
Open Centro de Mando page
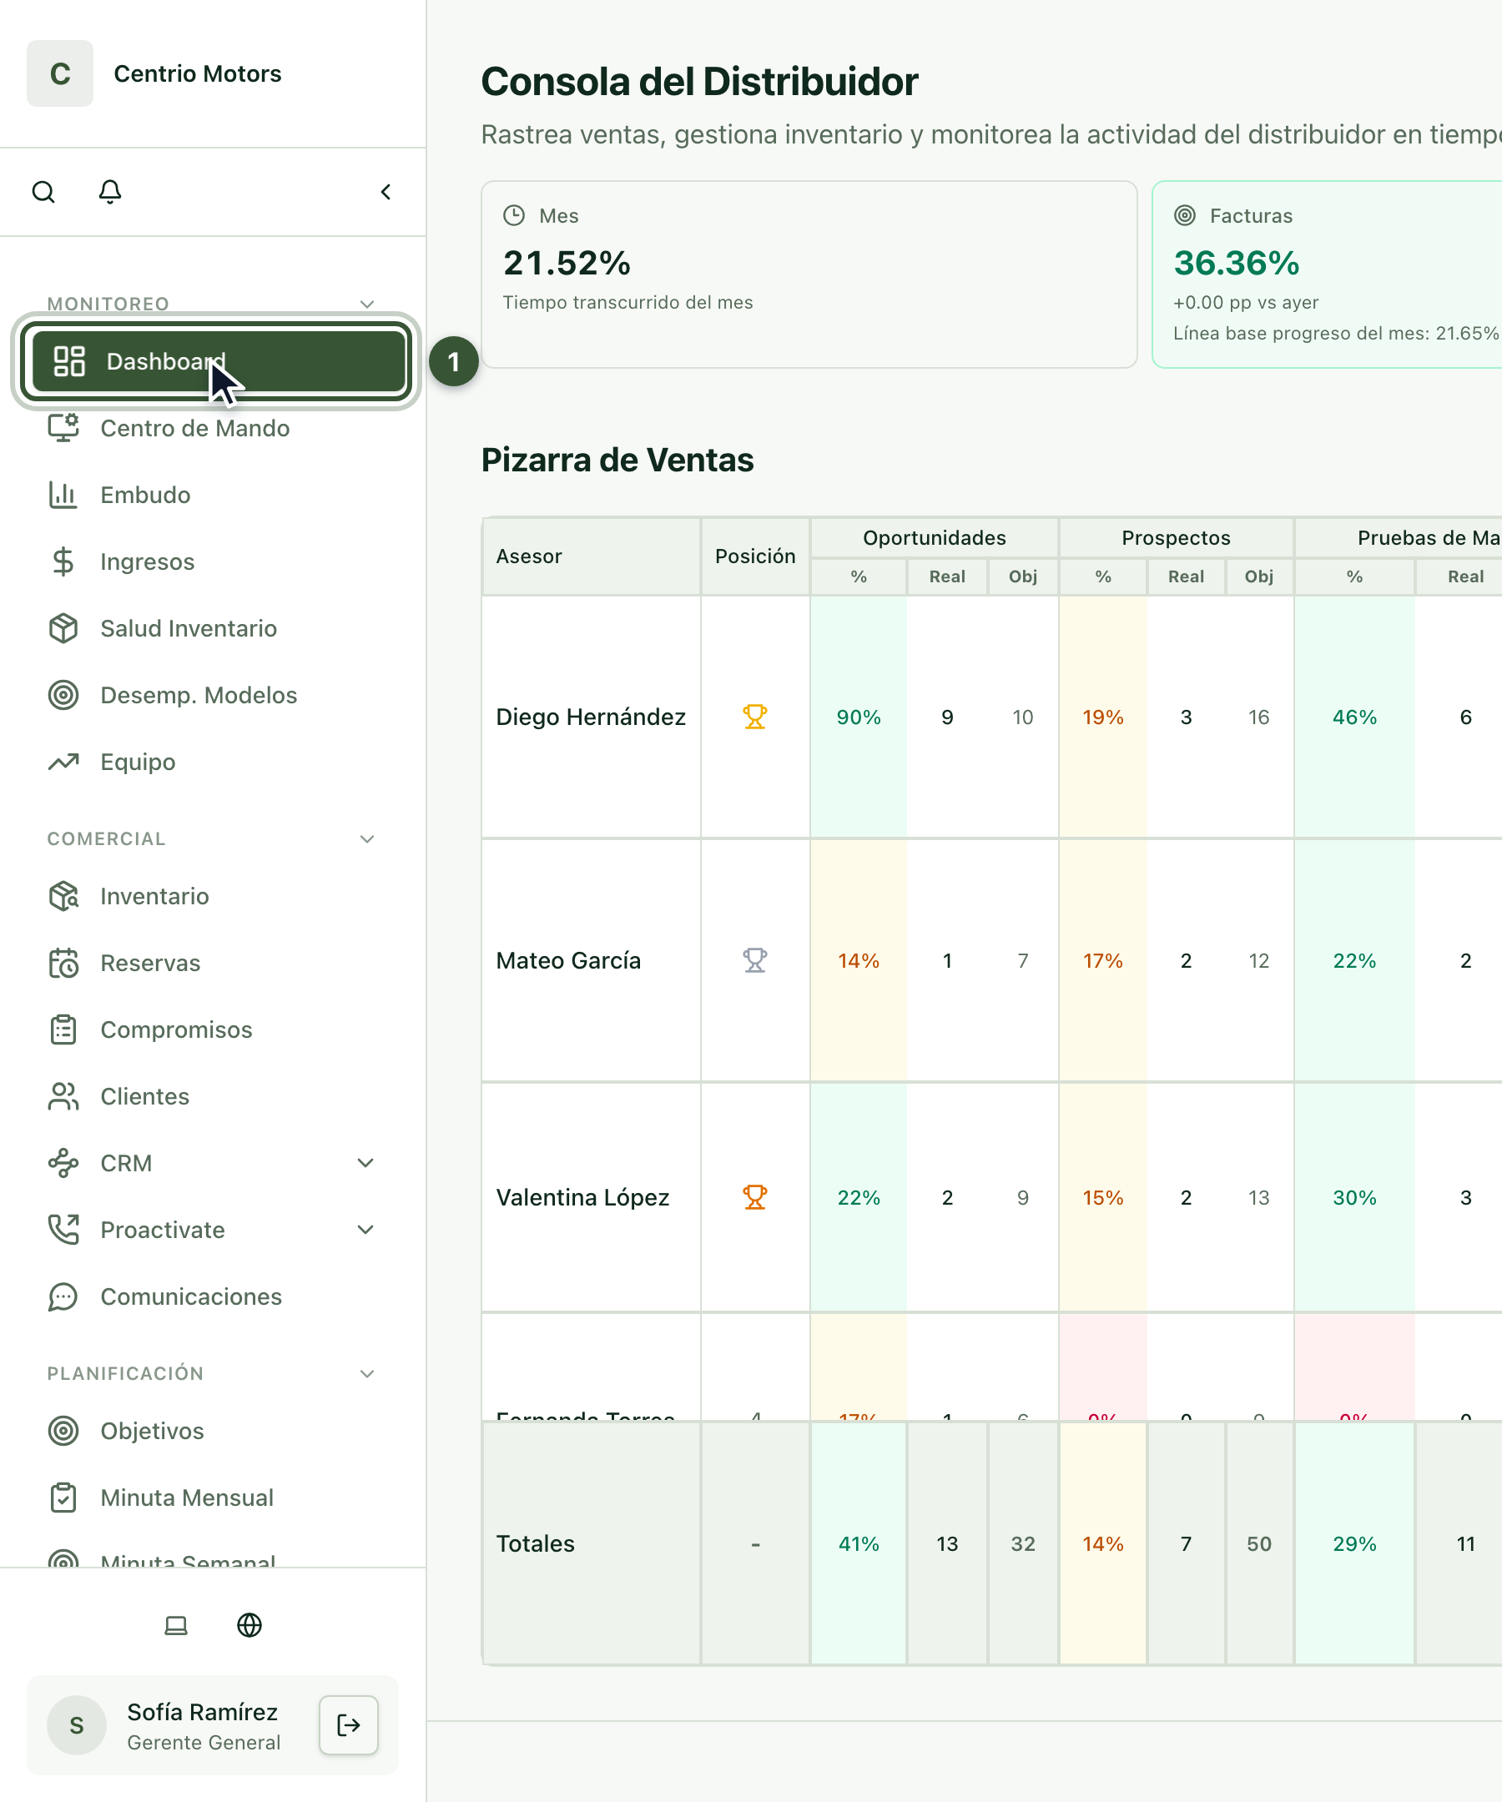point(213,428)
